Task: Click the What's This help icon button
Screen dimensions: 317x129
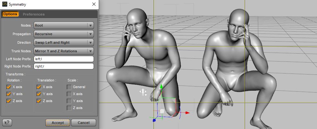Action: (7, 122)
